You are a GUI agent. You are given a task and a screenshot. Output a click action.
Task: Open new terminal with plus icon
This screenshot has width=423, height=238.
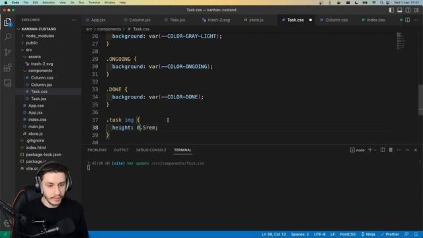point(370,150)
